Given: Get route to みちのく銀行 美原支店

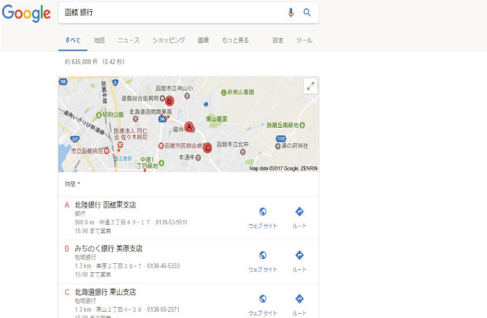Looking at the screenshot, I should 299,262.
